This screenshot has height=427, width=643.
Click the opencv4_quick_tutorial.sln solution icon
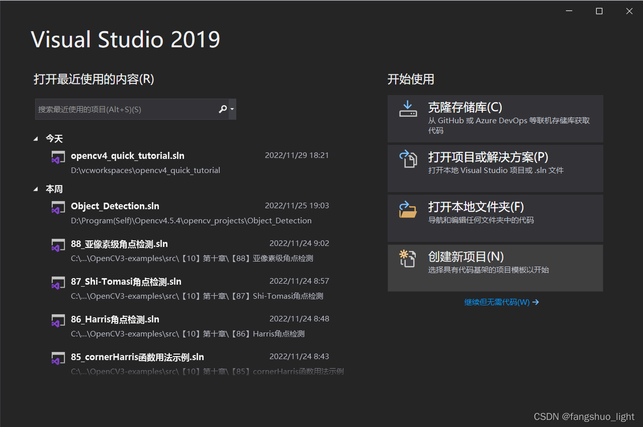coord(58,157)
